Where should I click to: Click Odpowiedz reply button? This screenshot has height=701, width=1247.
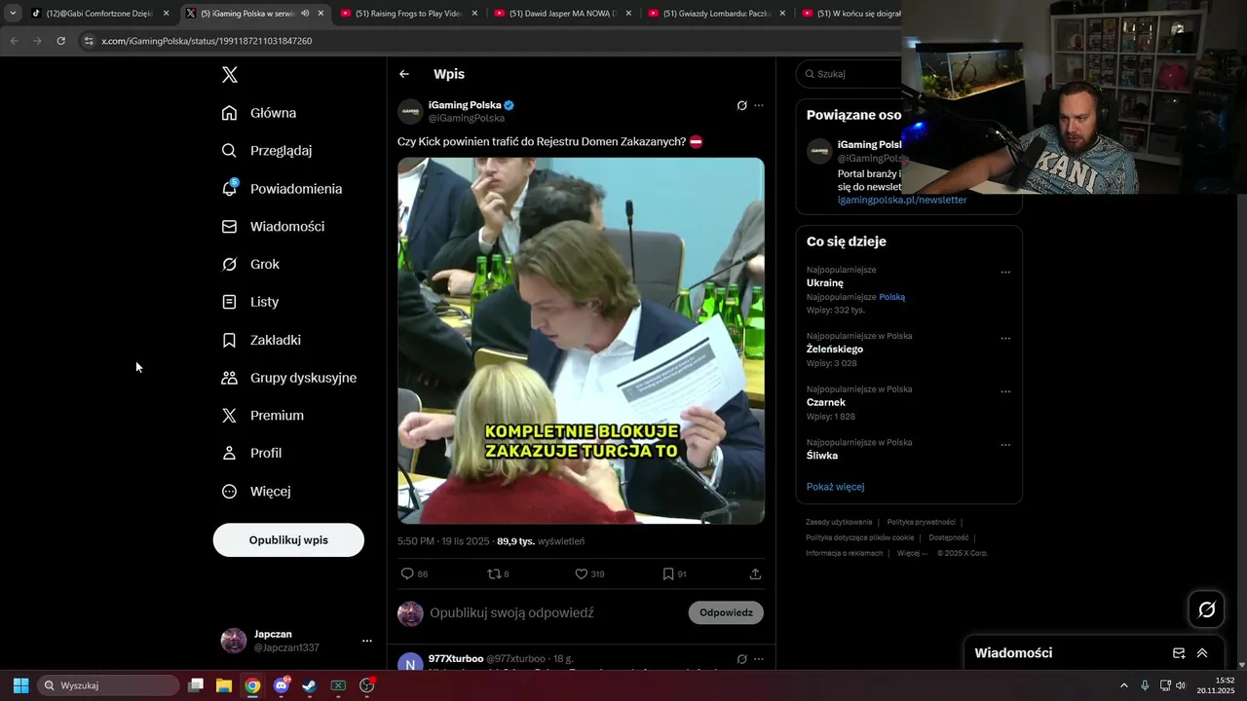tap(726, 612)
